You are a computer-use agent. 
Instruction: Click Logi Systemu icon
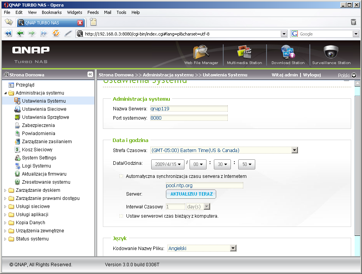click(17, 166)
